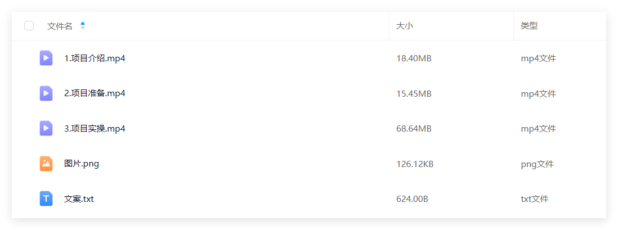Open the file named 文案.txt
The image size is (618, 230).
(79, 199)
